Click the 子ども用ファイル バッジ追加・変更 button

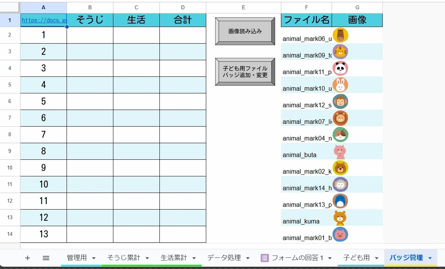click(x=245, y=72)
